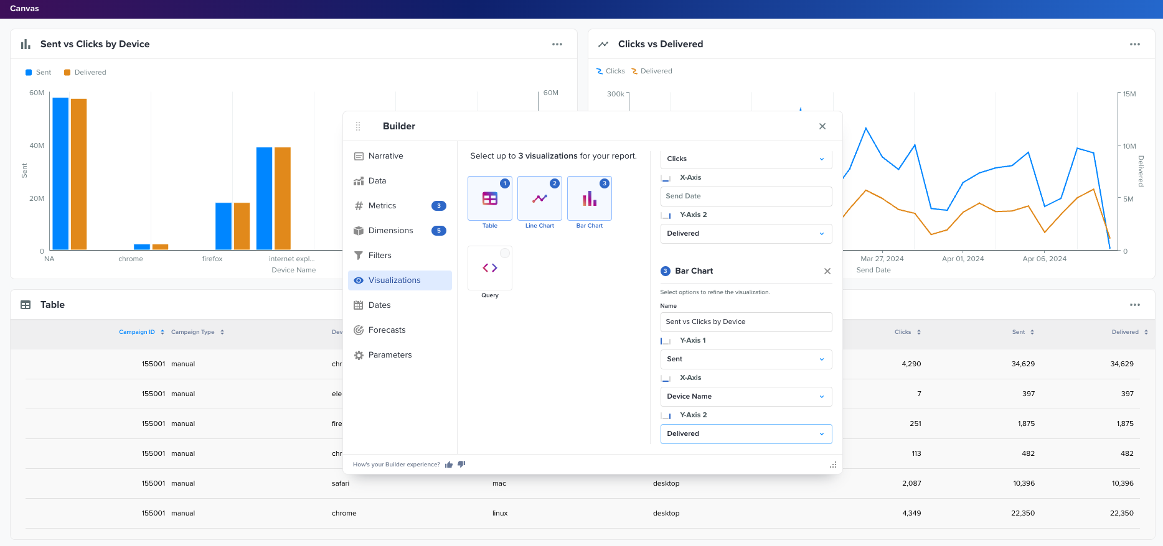Click the Campaign ID column header

pyautogui.click(x=137, y=332)
